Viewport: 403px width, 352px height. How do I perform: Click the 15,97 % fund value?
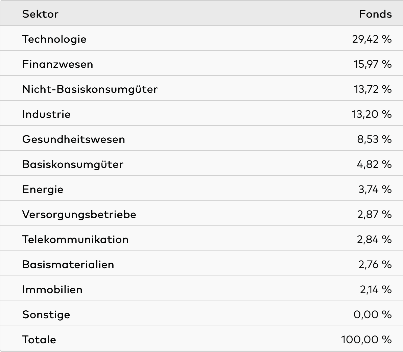pos(373,64)
